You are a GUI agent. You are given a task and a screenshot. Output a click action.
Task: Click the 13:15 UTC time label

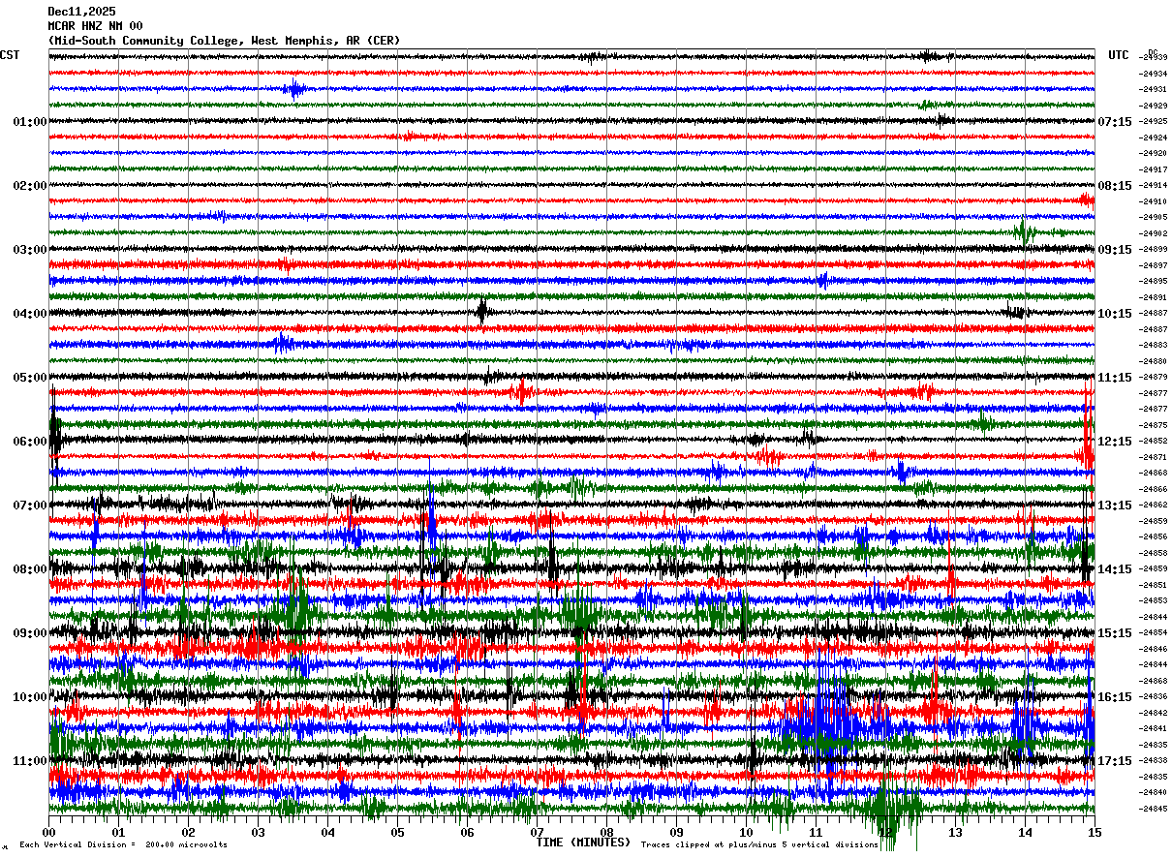point(1115,506)
